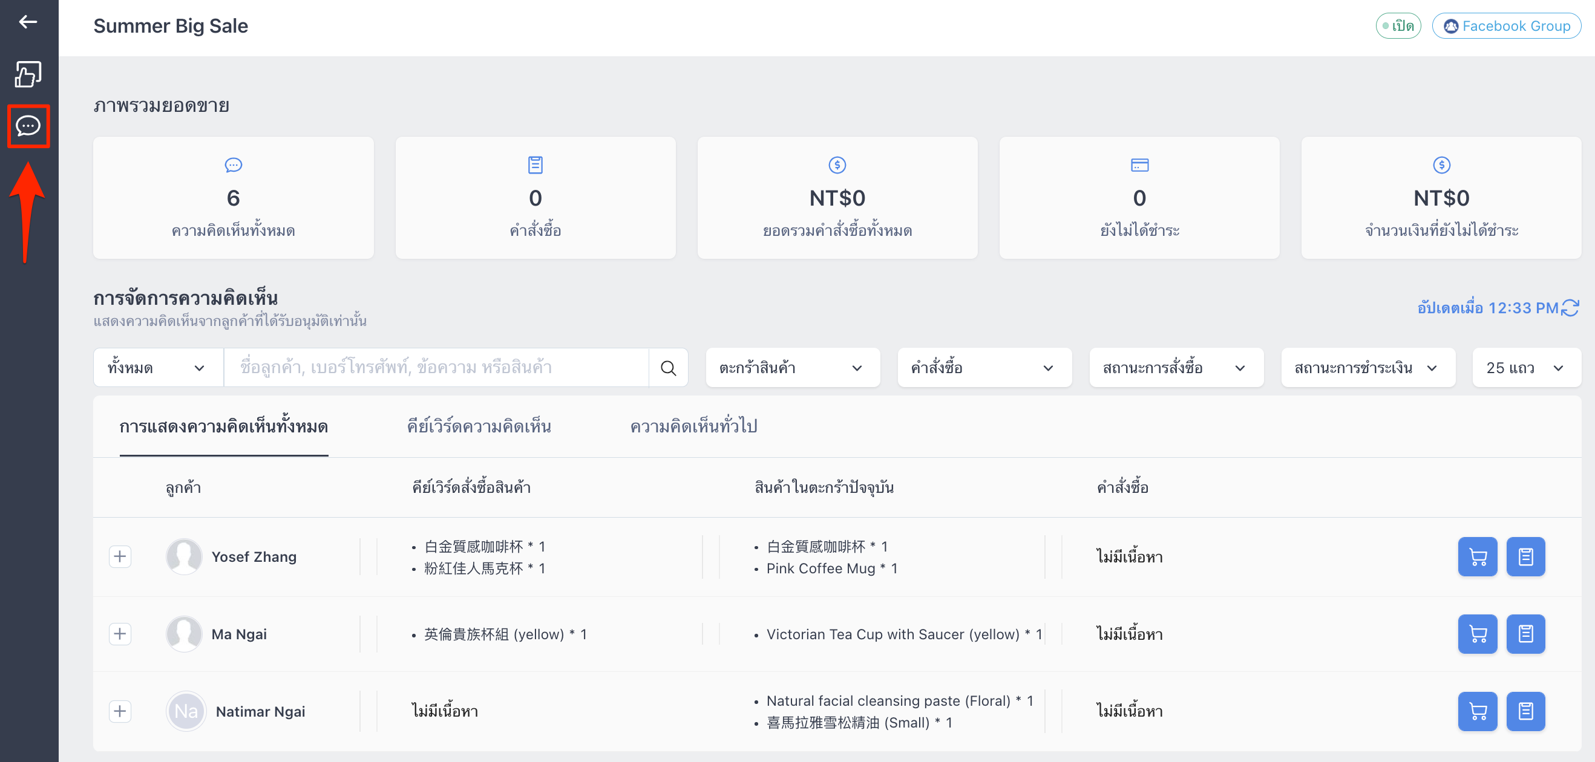Click the NT$0 total order amount value
The width and height of the screenshot is (1595, 762).
(x=837, y=198)
